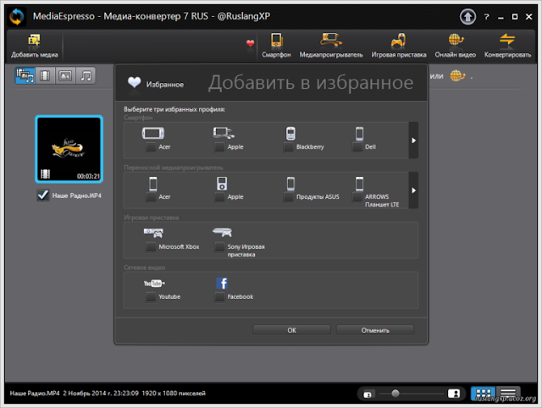Uncheck the Наше Радио.MP4 file checkbox
Viewport: 542px width, 408px height.
click(43, 196)
